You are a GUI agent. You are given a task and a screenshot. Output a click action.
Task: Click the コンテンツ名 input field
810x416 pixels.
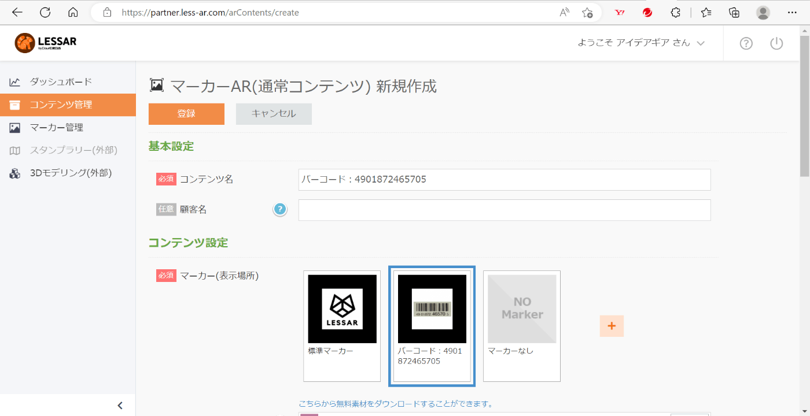[x=505, y=180]
